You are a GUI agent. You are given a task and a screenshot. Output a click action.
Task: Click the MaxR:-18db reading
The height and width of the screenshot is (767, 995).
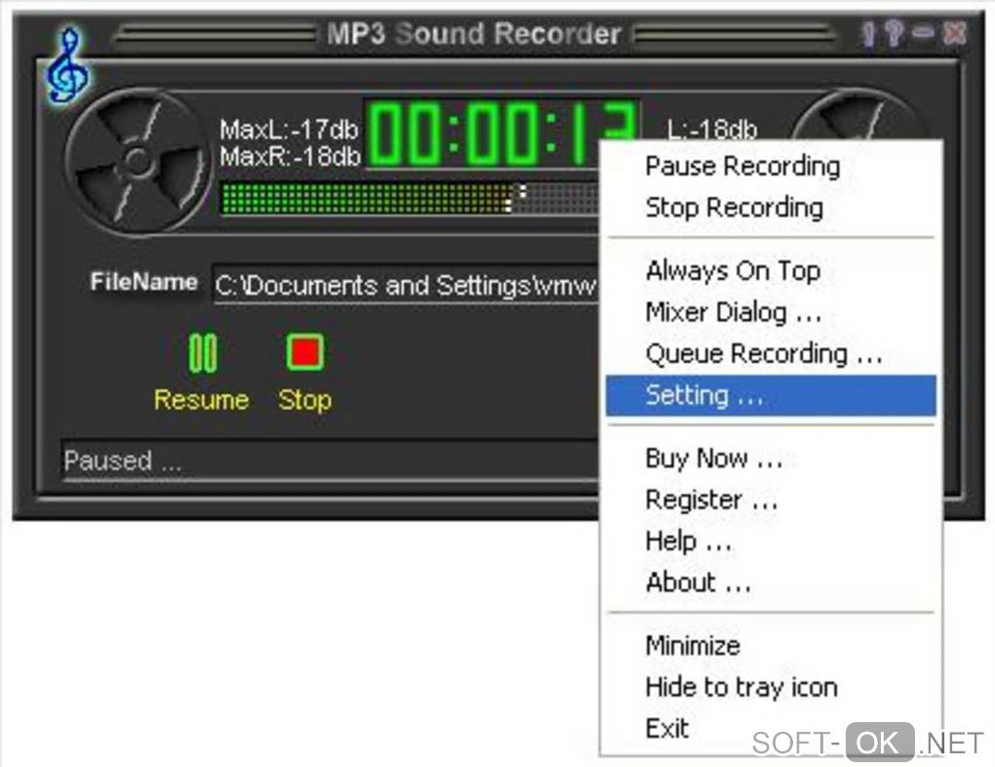290,156
